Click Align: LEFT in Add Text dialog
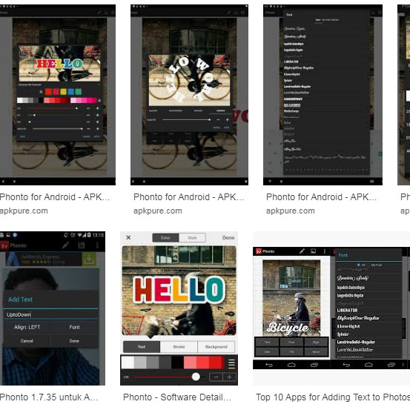The height and width of the screenshot is (410, 410). 27,327
